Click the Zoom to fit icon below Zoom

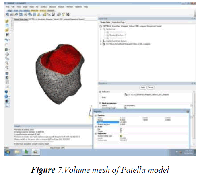coord(7,68)
